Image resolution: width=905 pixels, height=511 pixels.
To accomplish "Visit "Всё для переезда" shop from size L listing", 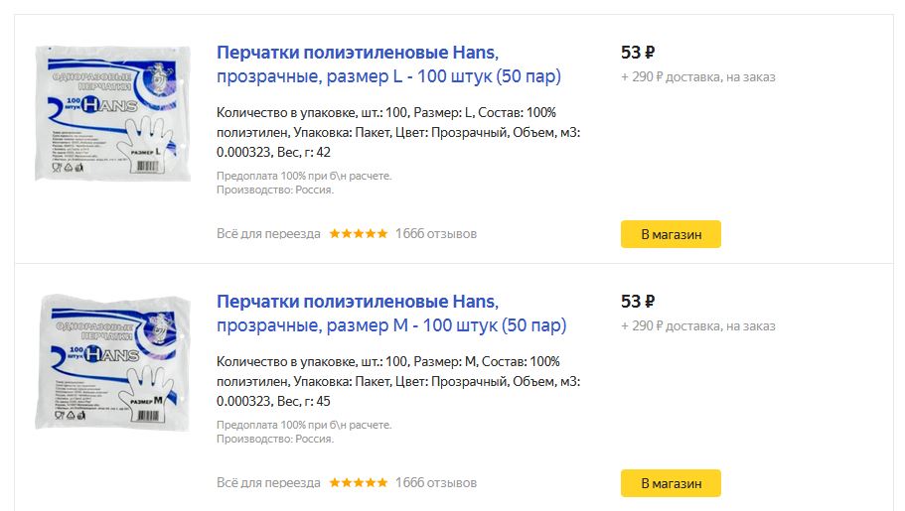I will coord(268,234).
